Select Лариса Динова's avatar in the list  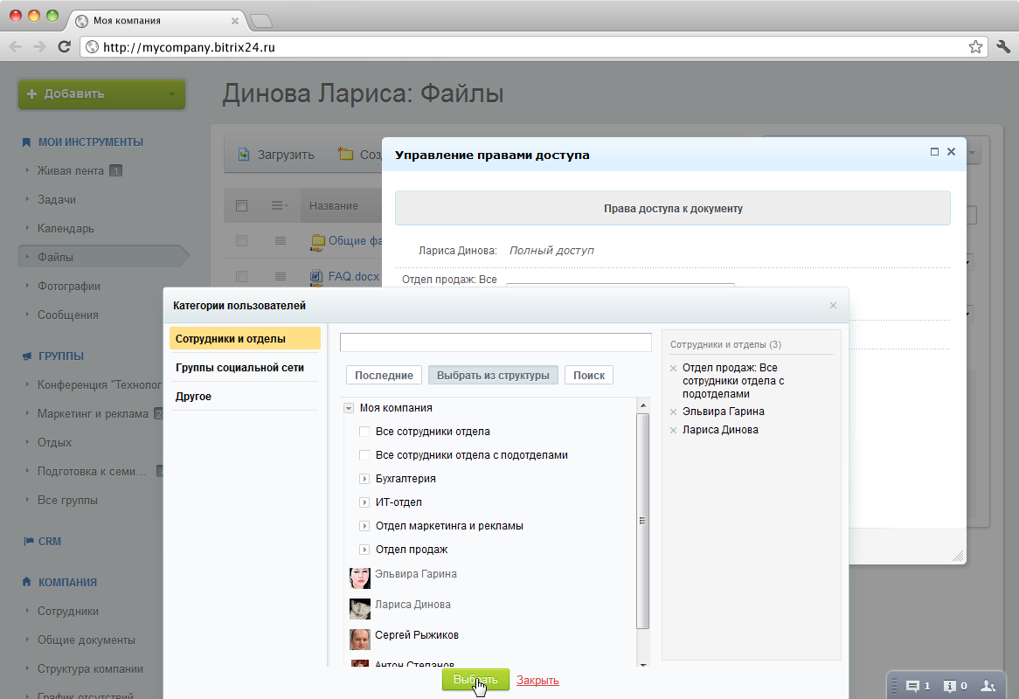pos(360,609)
